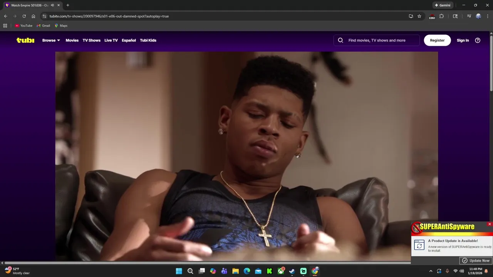Open the Chrome profile avatar
The image size is (493, 277).
478,16
